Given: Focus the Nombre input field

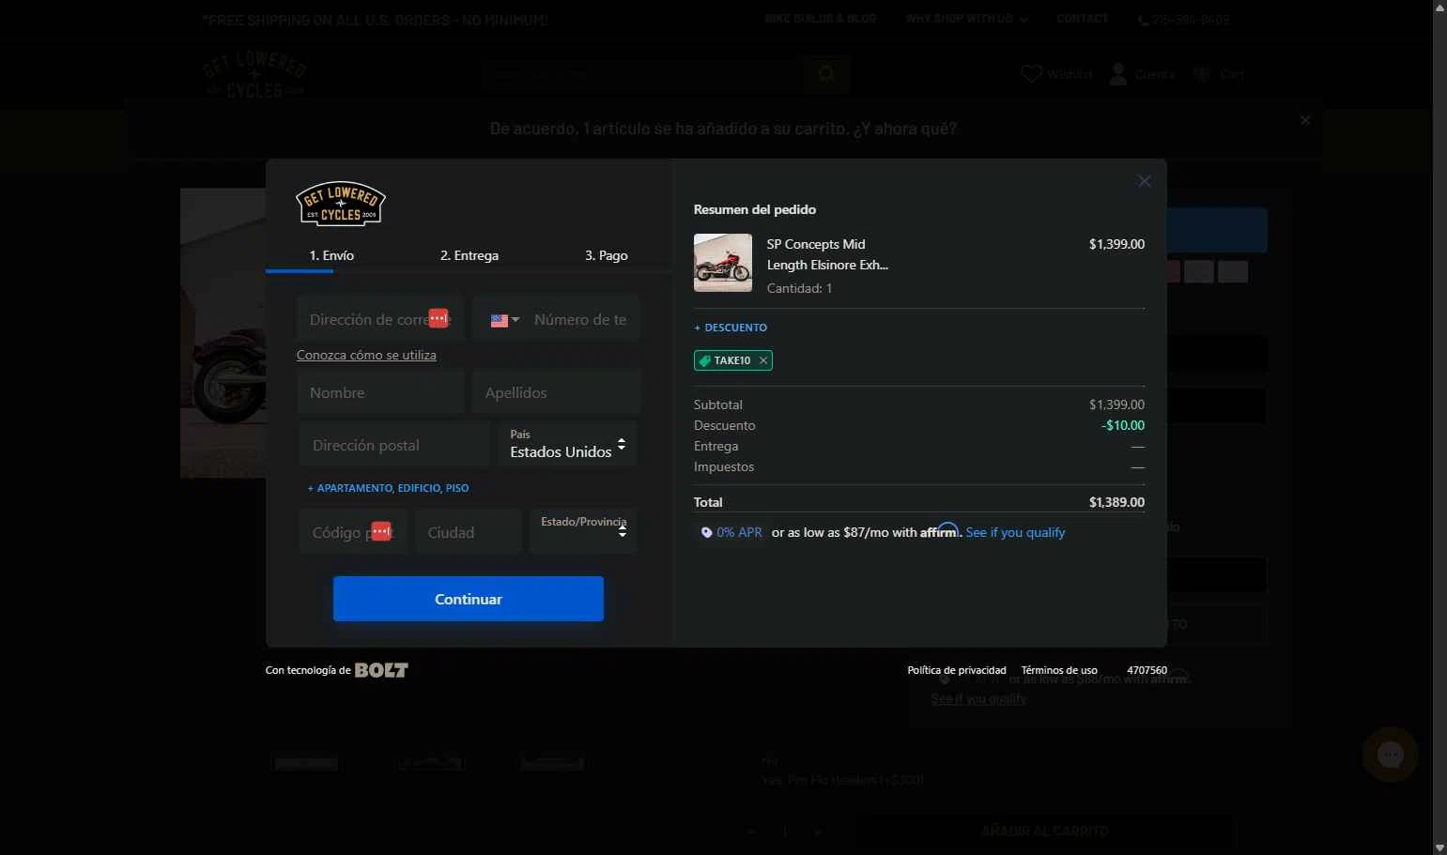Looking at the screenshot, I should tap(380, 392).
